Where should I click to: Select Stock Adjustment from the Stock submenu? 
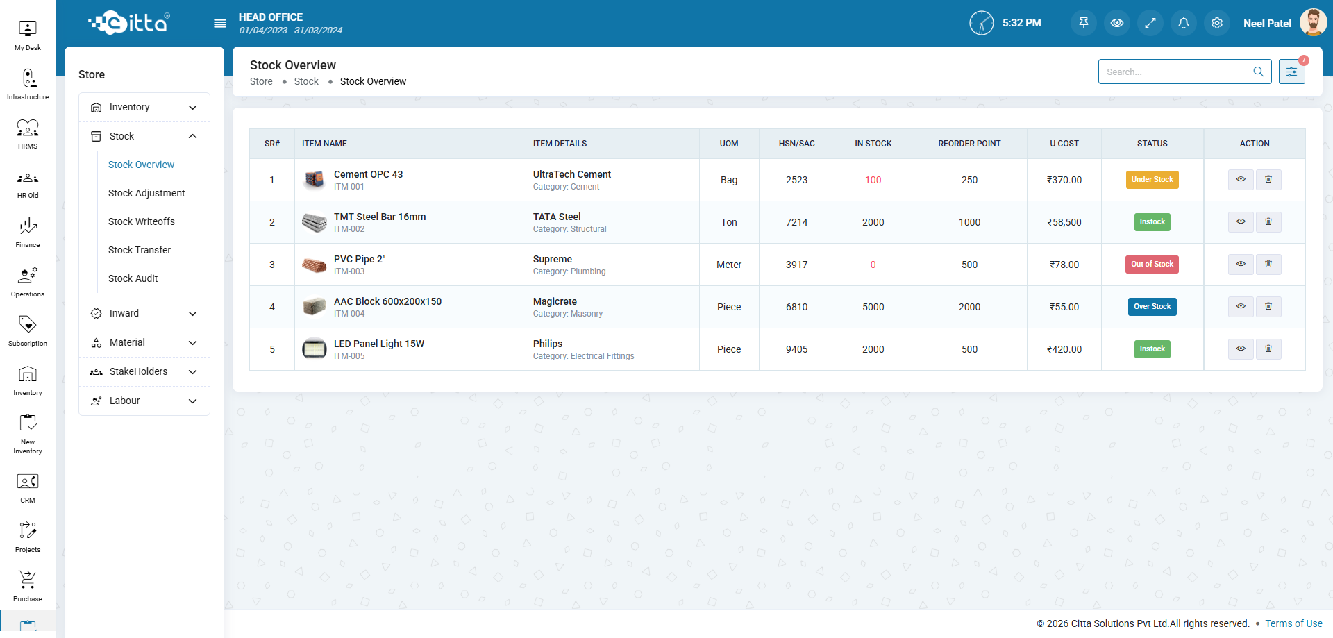pyautogui.click(x=146, y=193)
